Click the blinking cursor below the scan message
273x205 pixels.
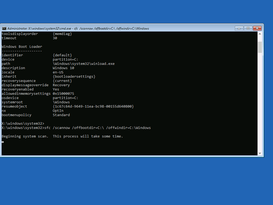click(x=3, y=142)
